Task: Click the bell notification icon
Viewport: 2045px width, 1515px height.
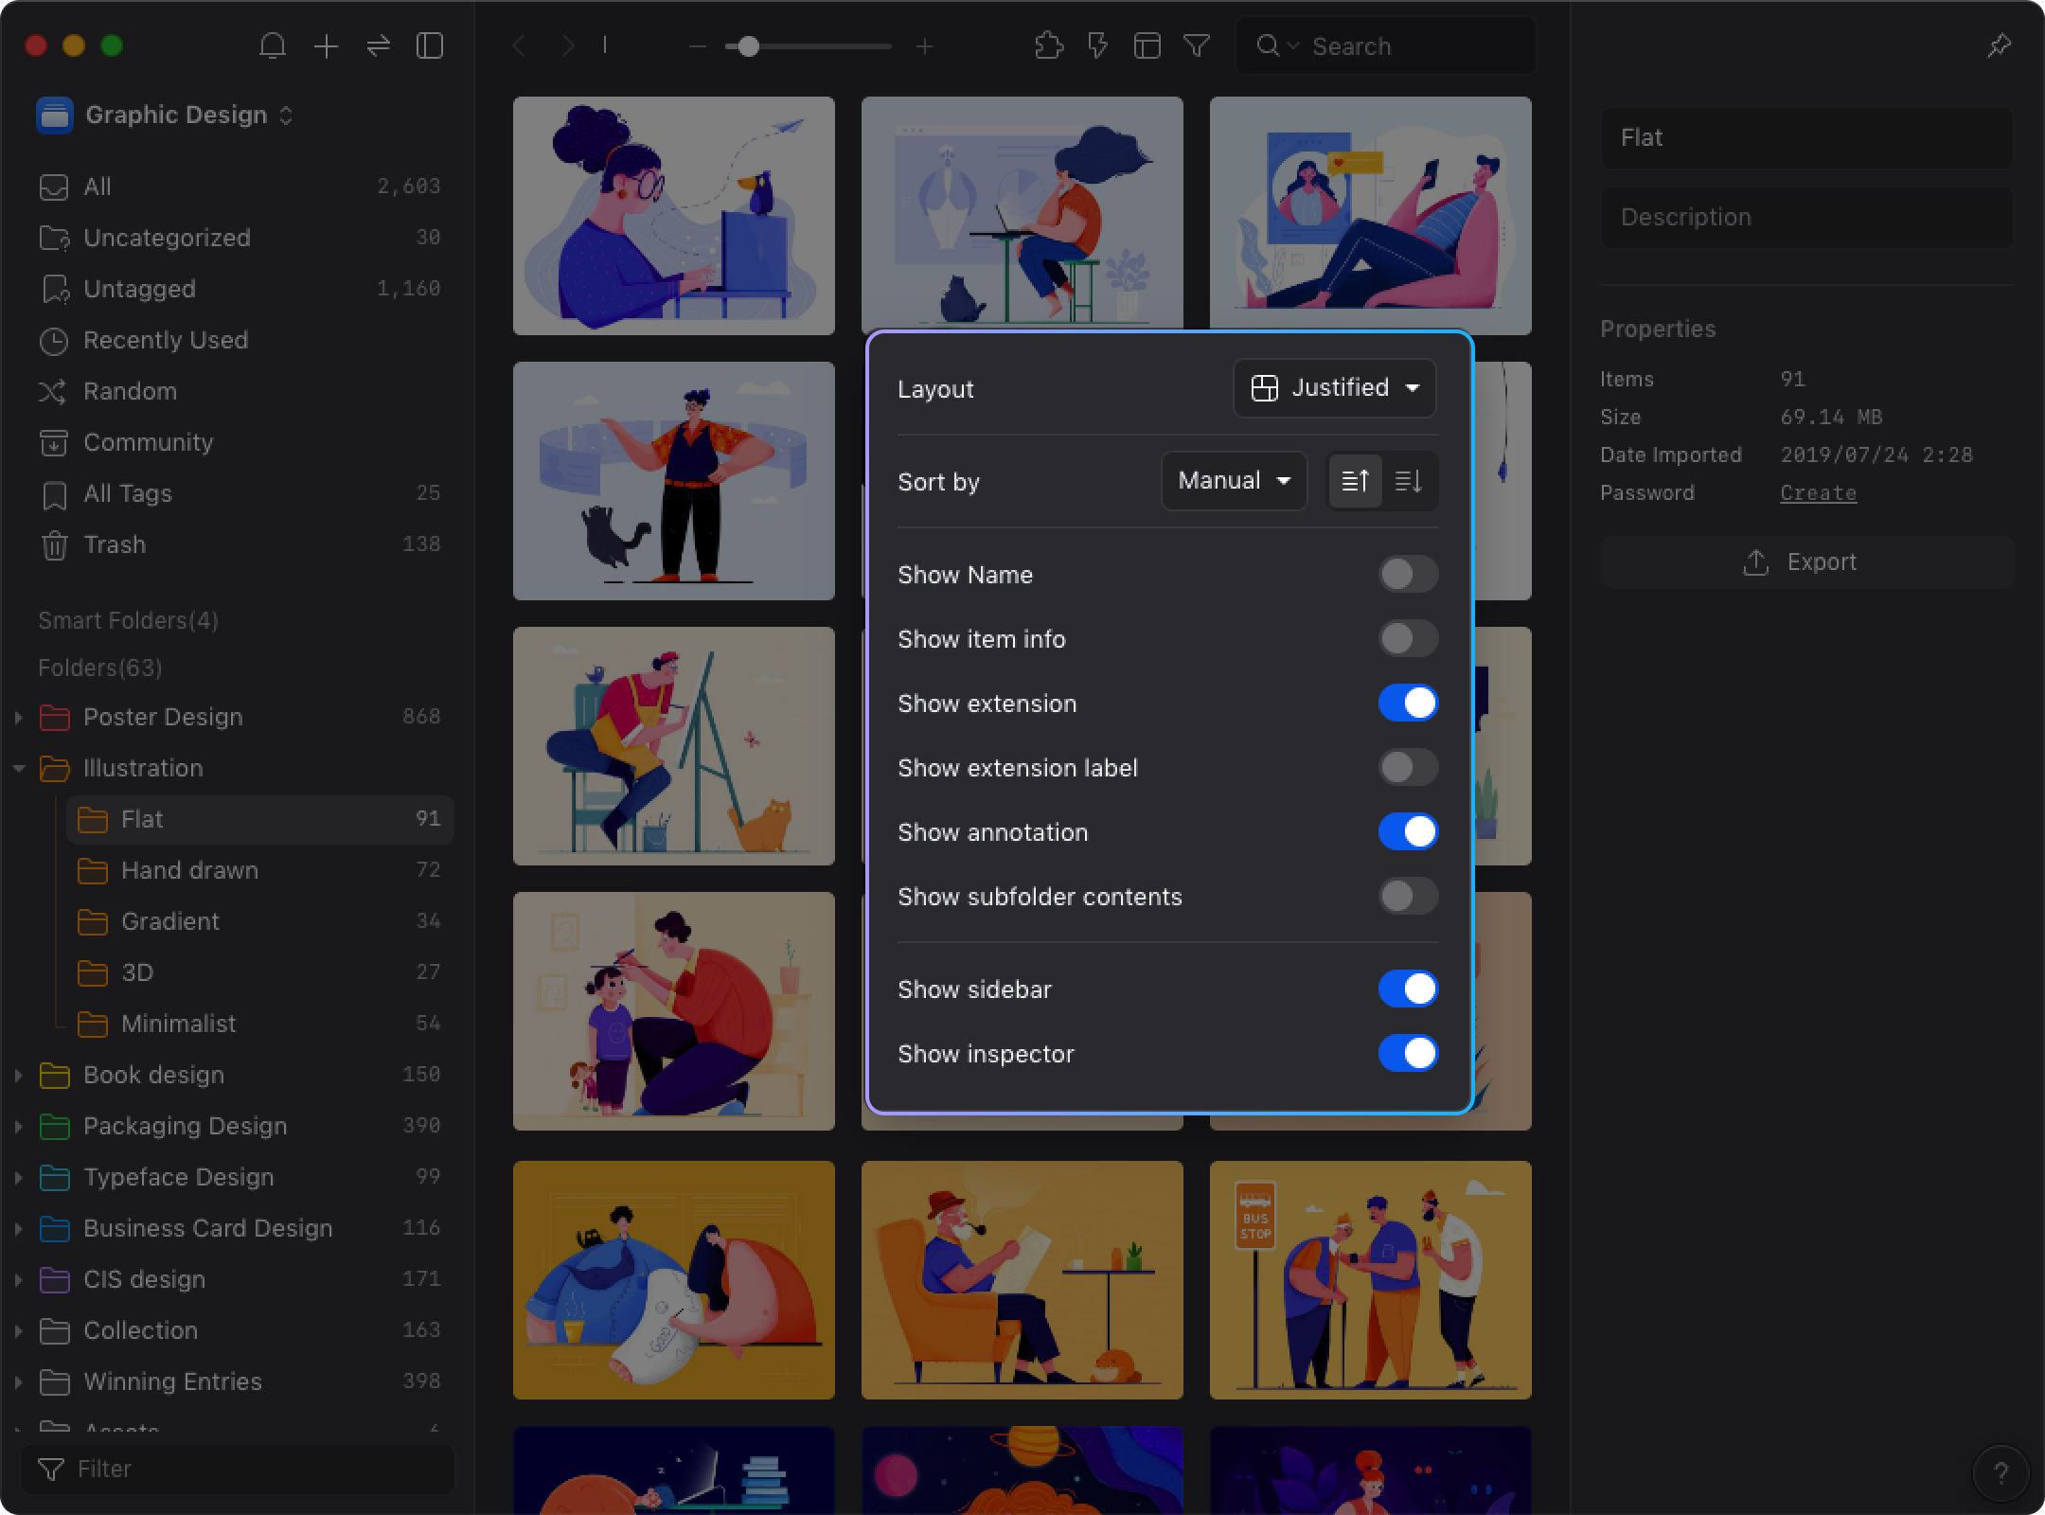Action: coord(274,46)
